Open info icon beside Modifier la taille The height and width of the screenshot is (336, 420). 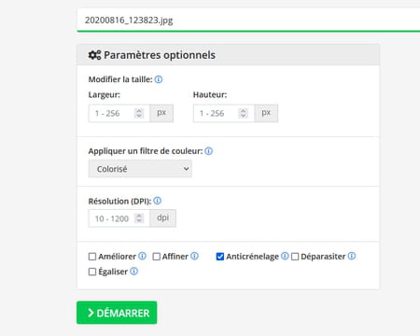point(159,79)
